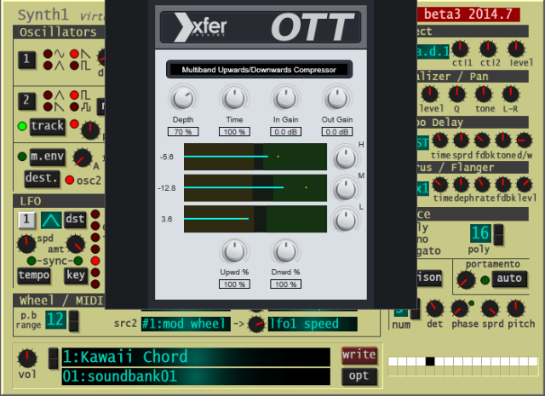The image size is (545, 396).
Task: Adjust the src2 modulation amount knob
Action: 256,324
